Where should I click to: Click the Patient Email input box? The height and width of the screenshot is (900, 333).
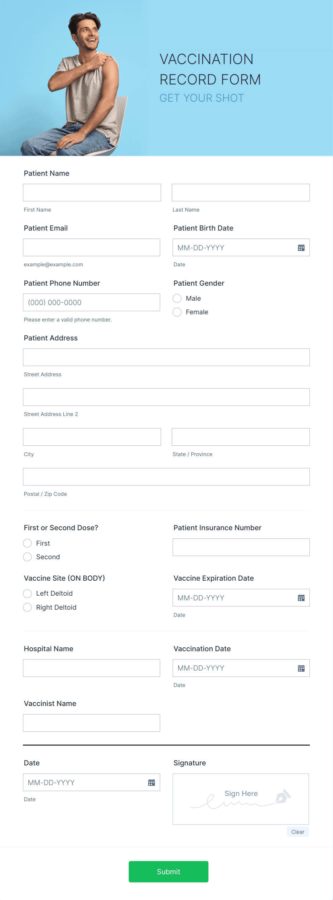tap(92, 247)
